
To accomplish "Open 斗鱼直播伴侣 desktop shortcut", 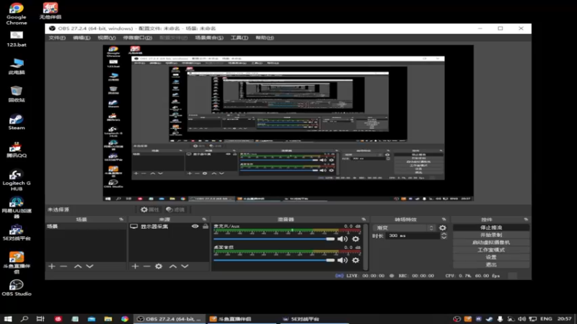I will (x=16, y=263).
